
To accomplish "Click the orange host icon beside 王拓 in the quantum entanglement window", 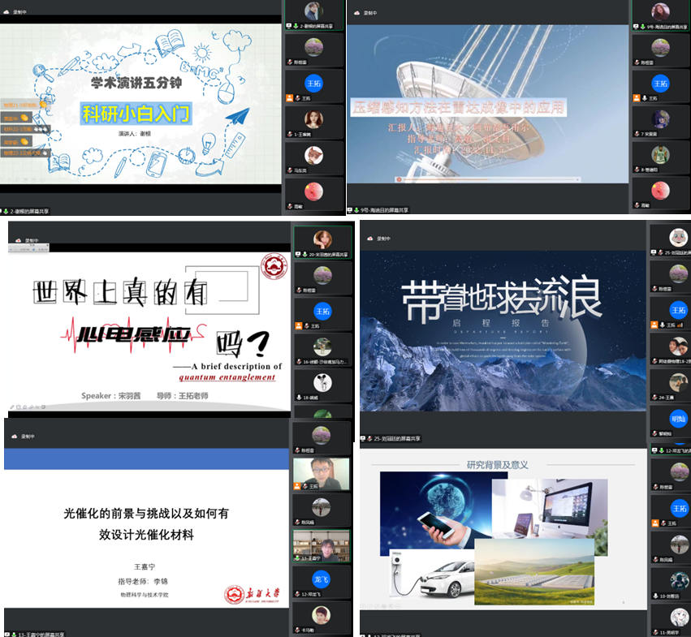I will tap(298, 325).
